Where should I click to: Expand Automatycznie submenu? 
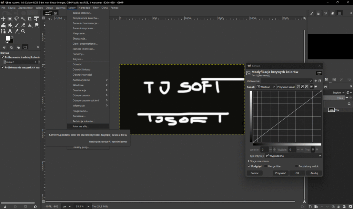(88, 80)
